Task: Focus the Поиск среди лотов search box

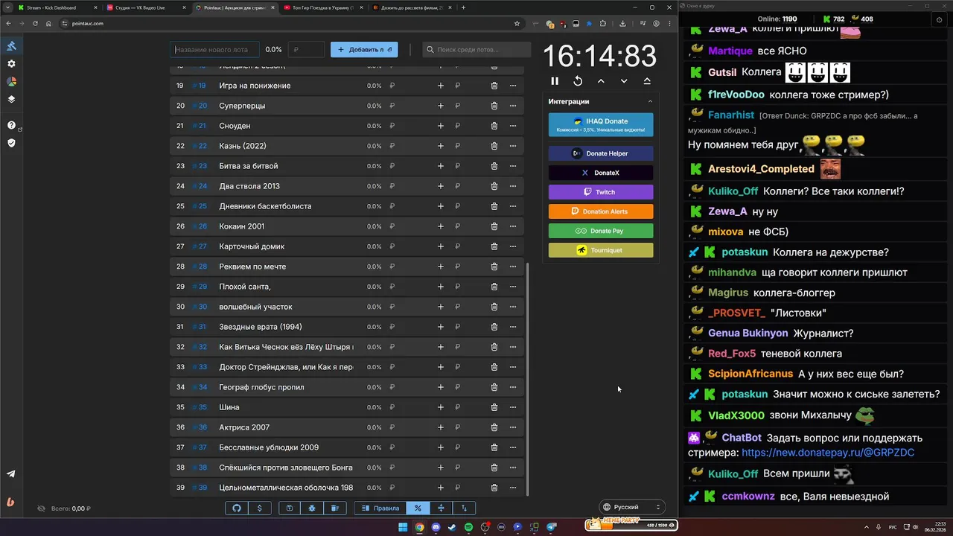Action: pyautogui.click(x=476, y=50)
